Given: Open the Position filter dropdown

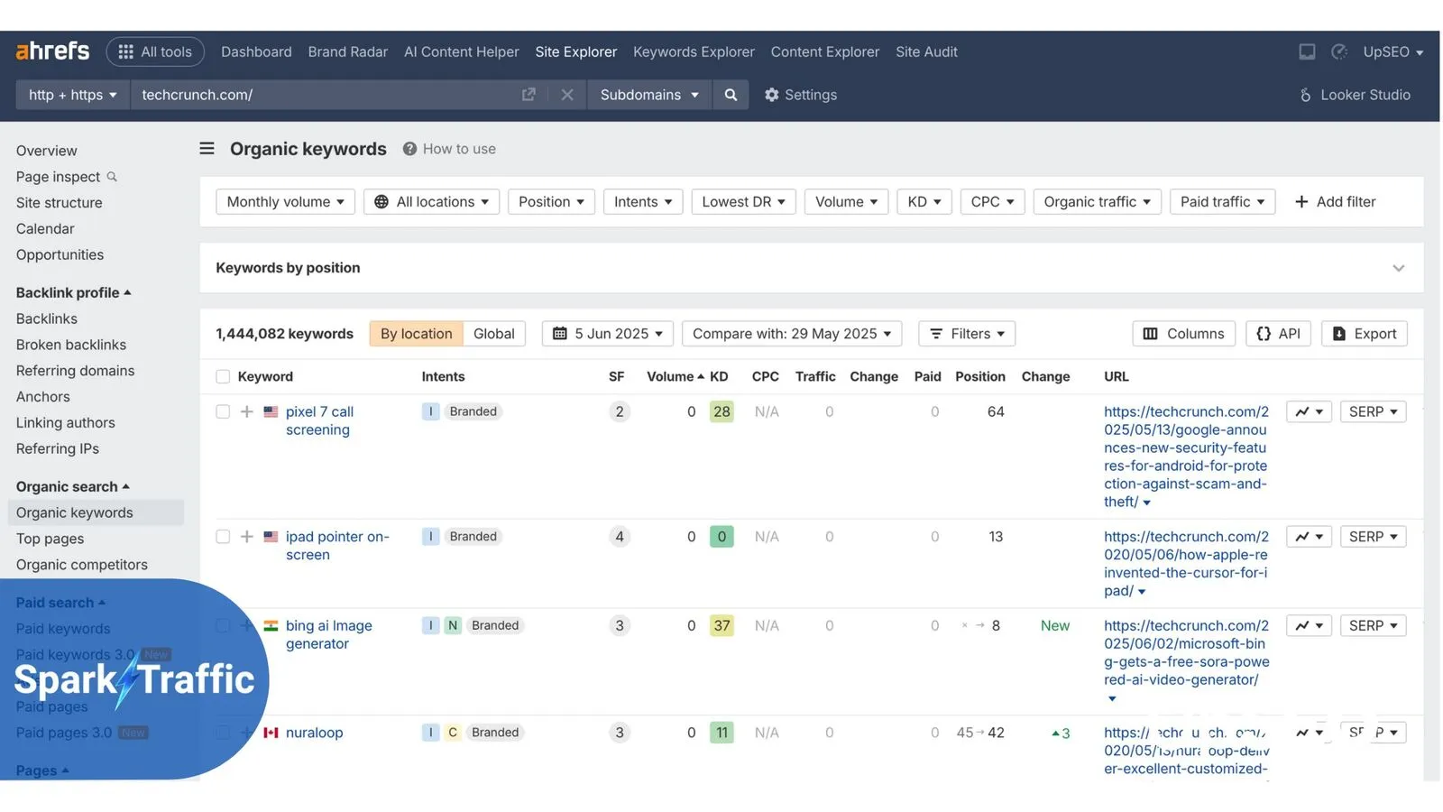Looking at the screenshot, I should tap(551, 202).
